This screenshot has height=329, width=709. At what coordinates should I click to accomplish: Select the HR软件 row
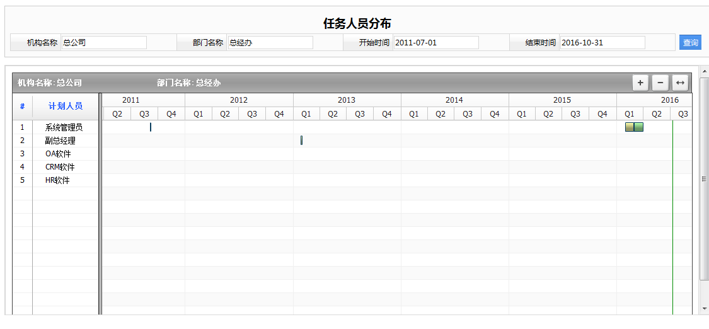point(57,180)
